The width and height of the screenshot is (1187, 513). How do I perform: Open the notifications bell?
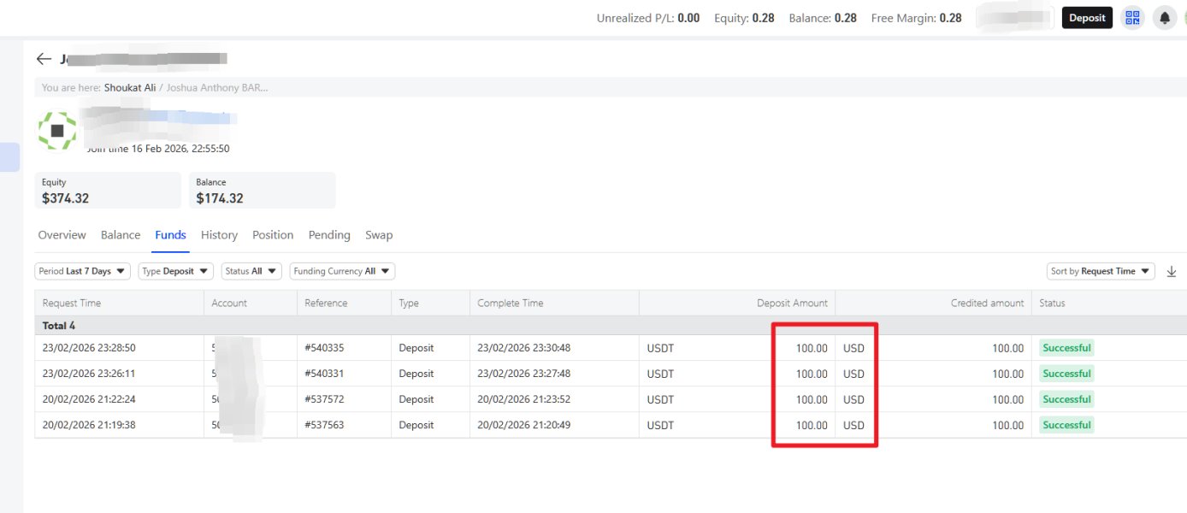point(1164,17)
